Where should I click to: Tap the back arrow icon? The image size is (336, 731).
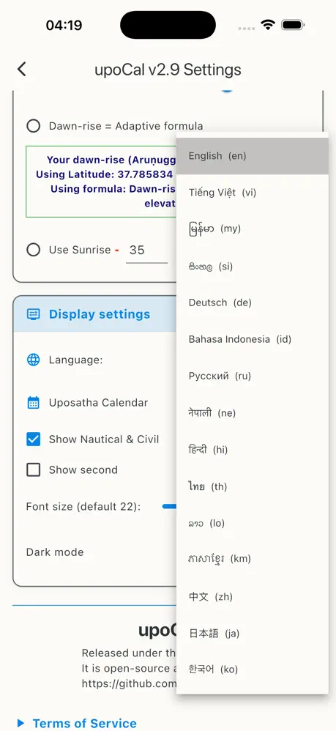click(21, 70)
